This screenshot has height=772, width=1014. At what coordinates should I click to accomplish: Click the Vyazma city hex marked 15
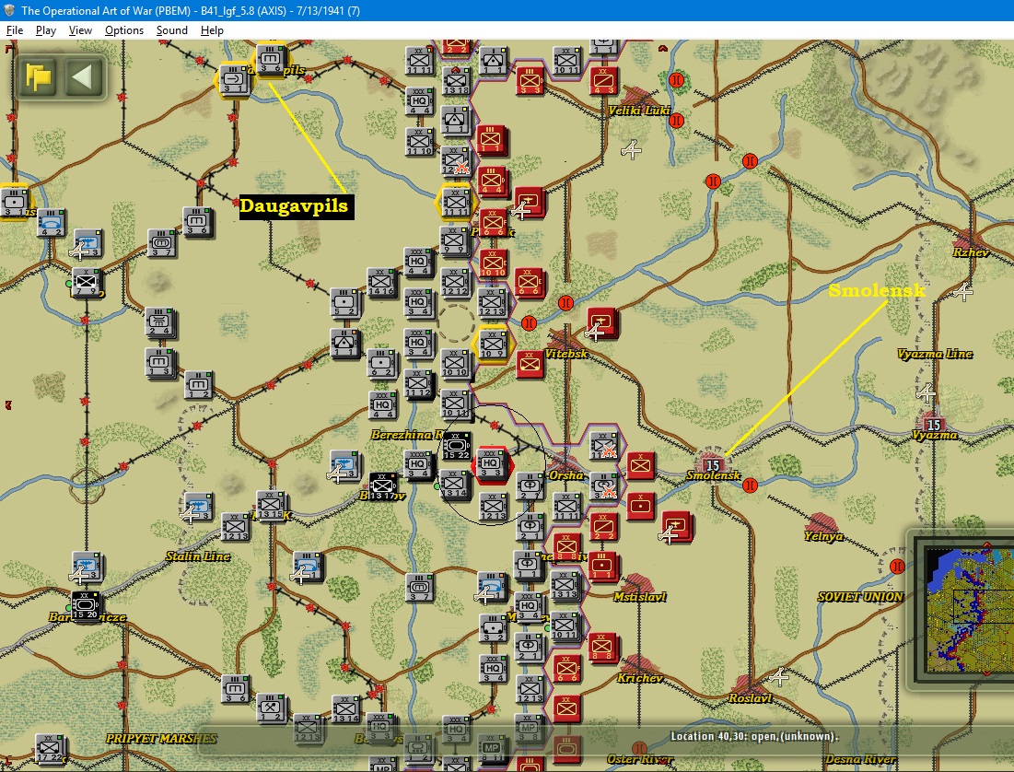(933, 425)
